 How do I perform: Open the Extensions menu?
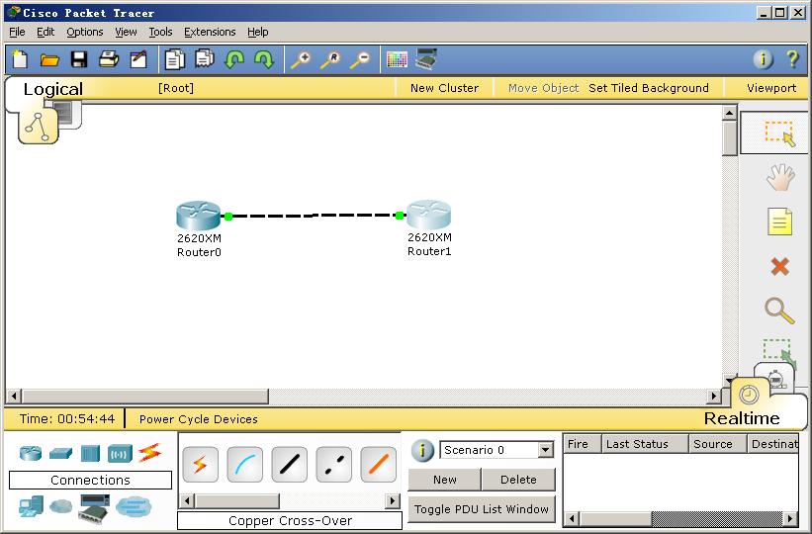click(210, 32)
